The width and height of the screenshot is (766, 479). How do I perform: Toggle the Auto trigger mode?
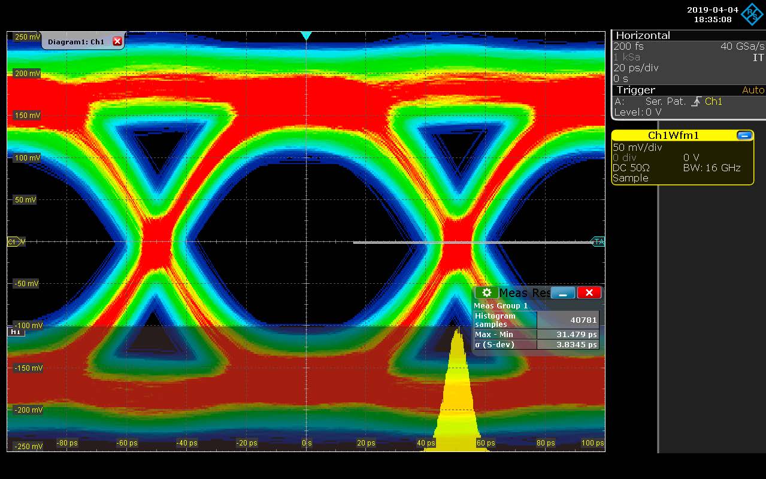coord(753,90)
